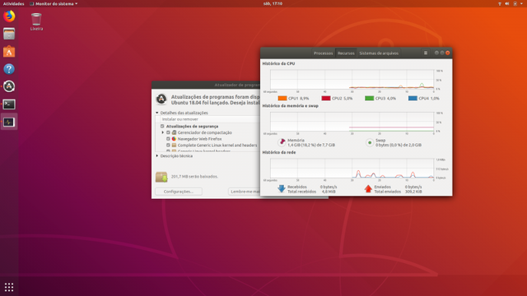This screenshot has height=296, width=527.
Task: Open Software Updater icon in the dock
Action: [x=9, y=86]
